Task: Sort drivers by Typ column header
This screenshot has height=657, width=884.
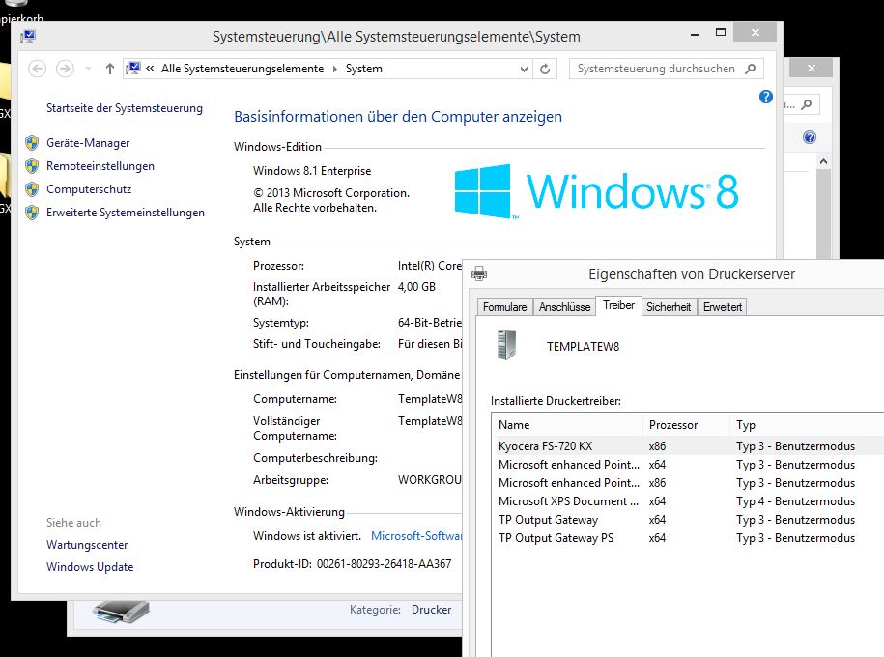Action: click(x=807, y=425)
